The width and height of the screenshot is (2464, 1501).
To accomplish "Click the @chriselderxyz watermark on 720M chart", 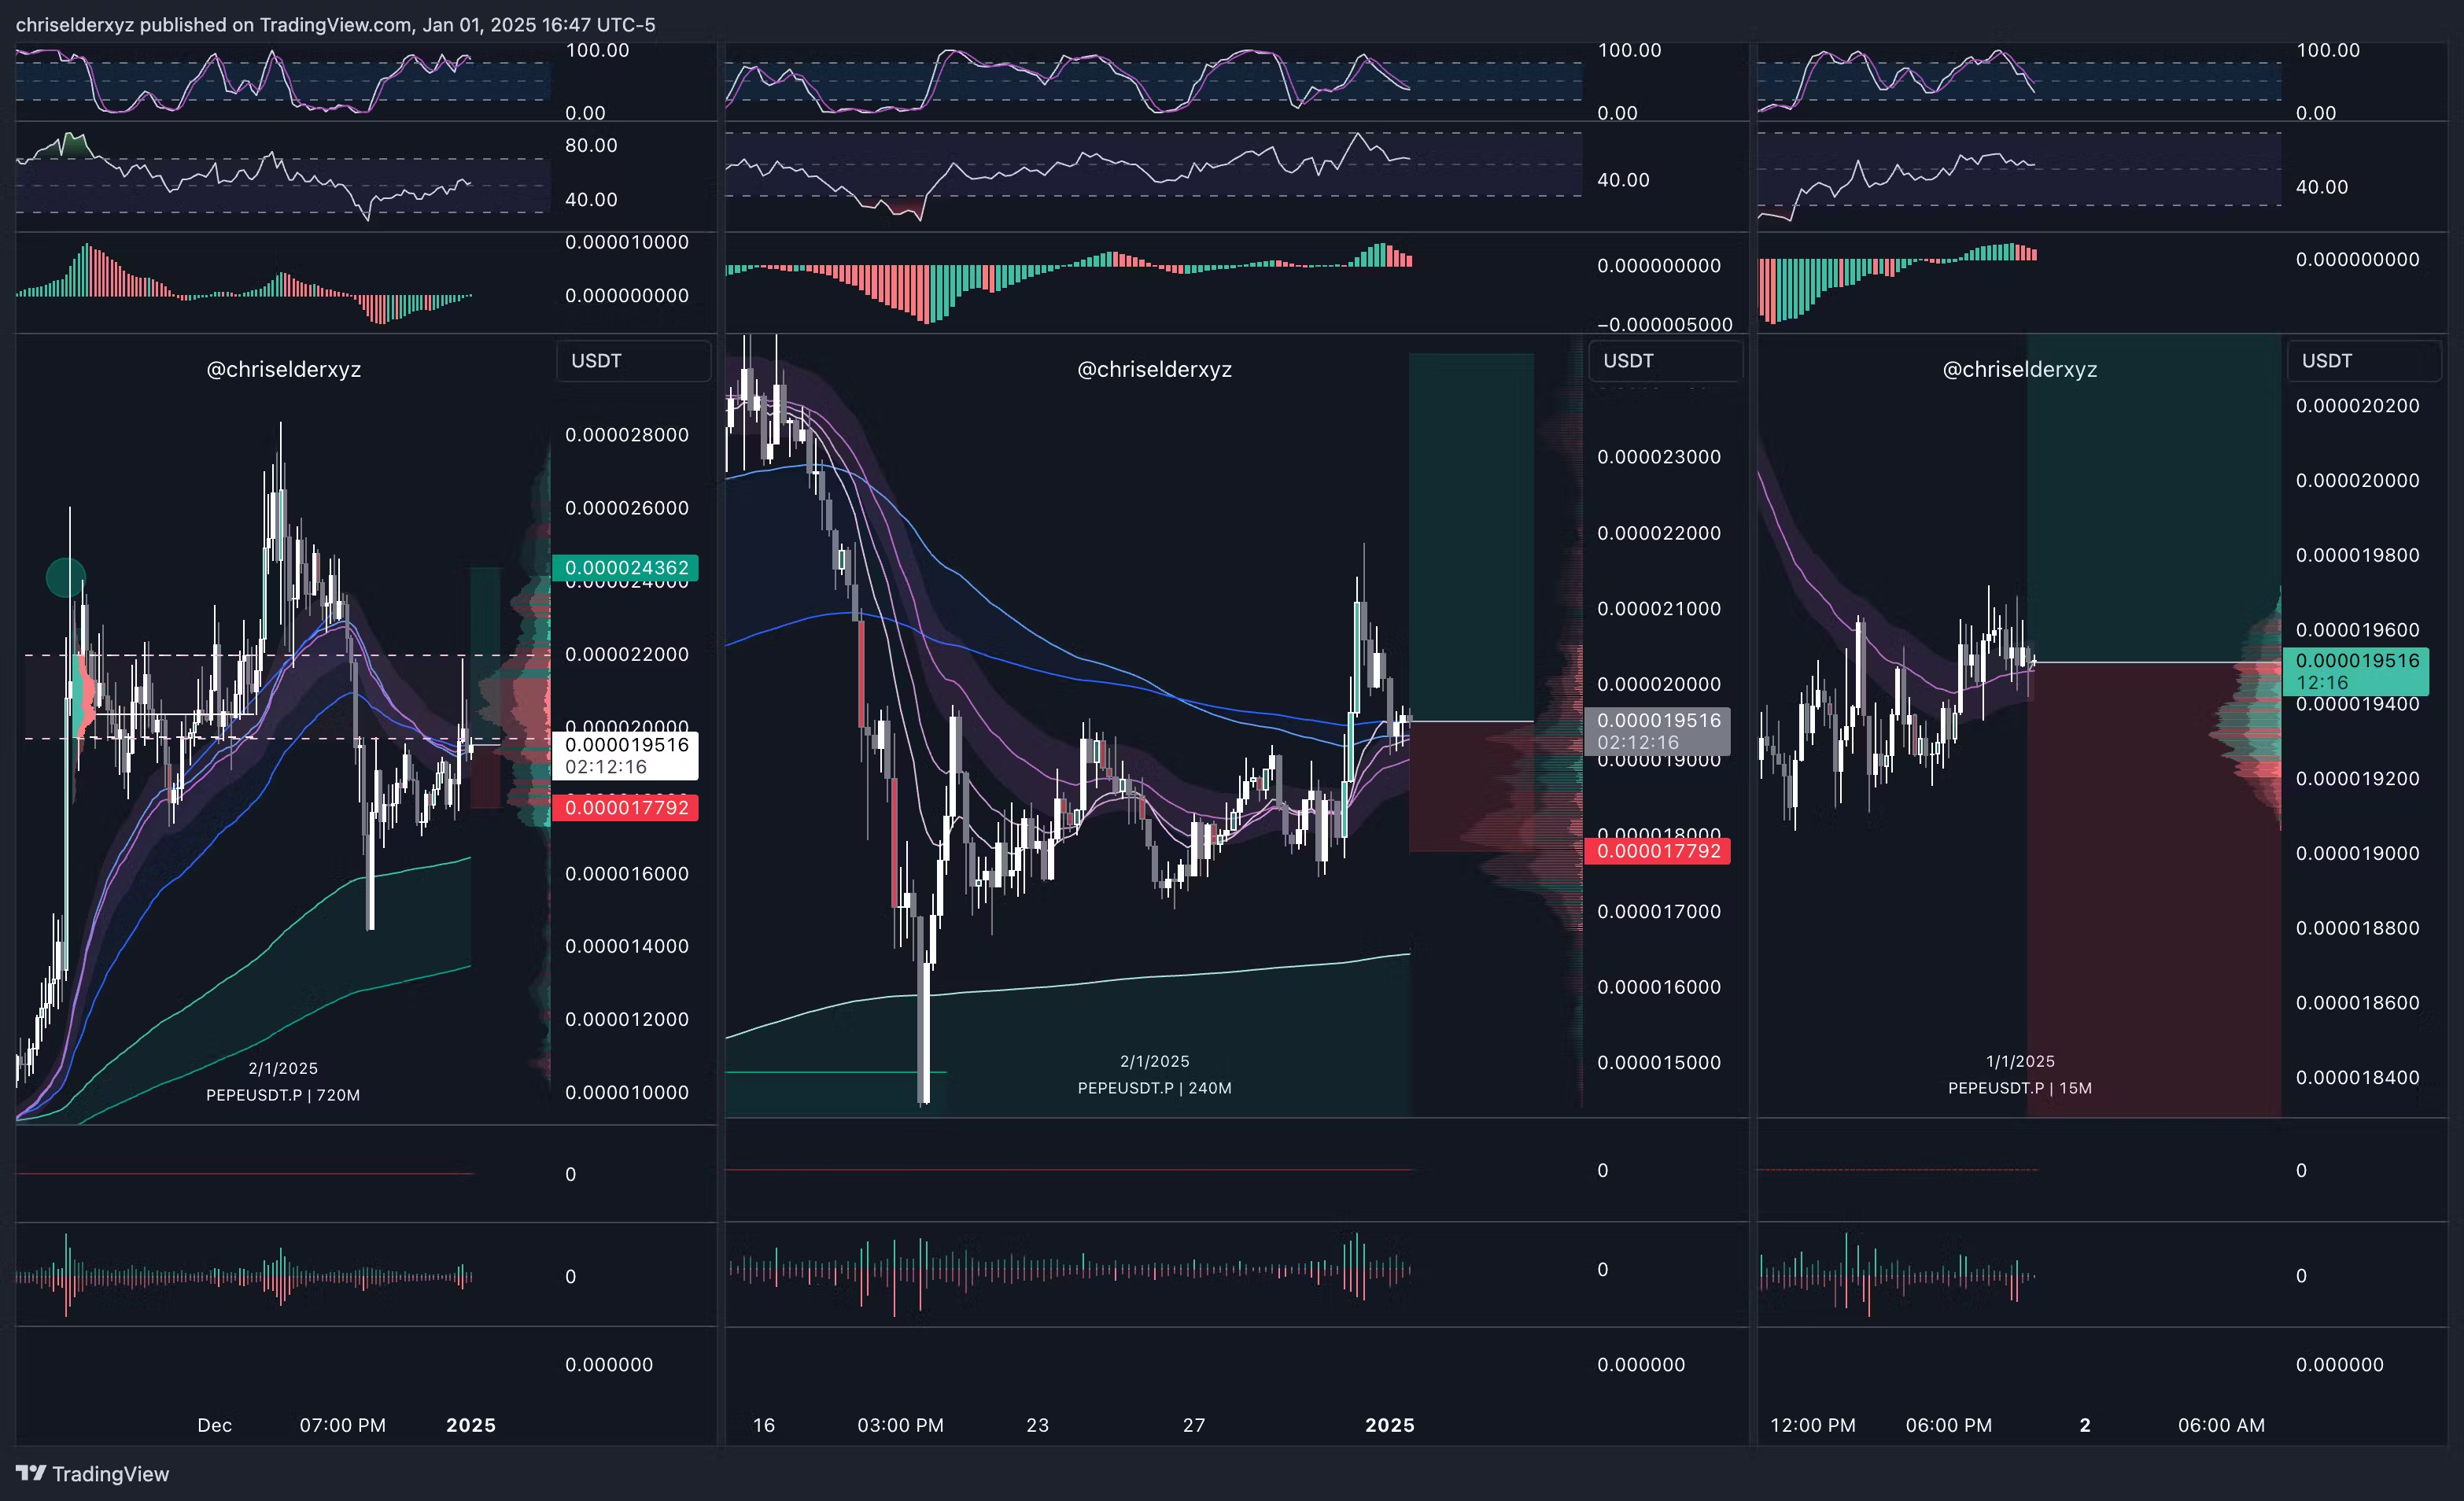I will [x=283, y=369].
